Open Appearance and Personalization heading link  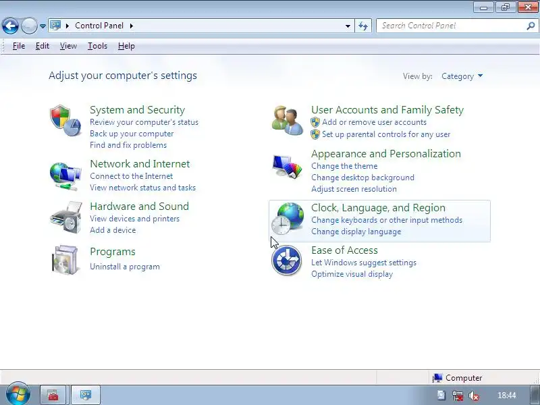click(x=386, y=154)
